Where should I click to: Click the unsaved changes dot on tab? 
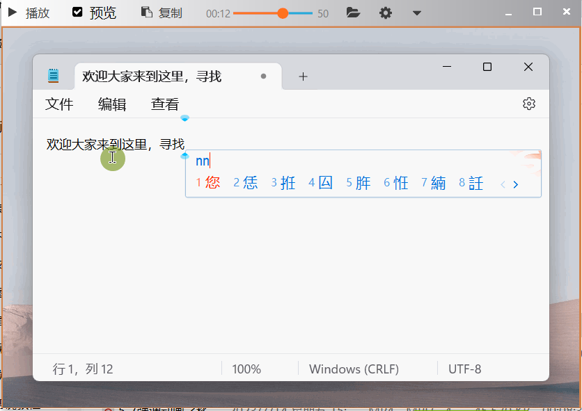coord(263,76)
